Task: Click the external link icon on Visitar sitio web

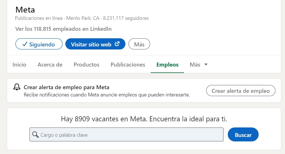Action: coord(117,44)
